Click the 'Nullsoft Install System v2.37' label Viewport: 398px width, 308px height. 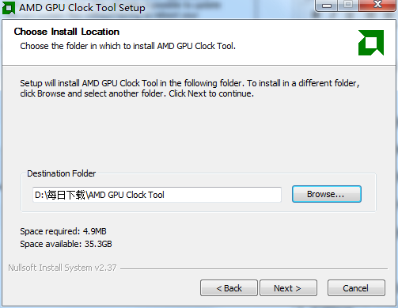pyautogui.click(x=63, y=268)
